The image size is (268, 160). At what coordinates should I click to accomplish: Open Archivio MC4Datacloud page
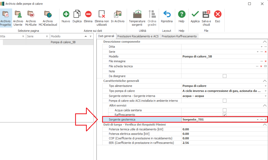point(48,17)
